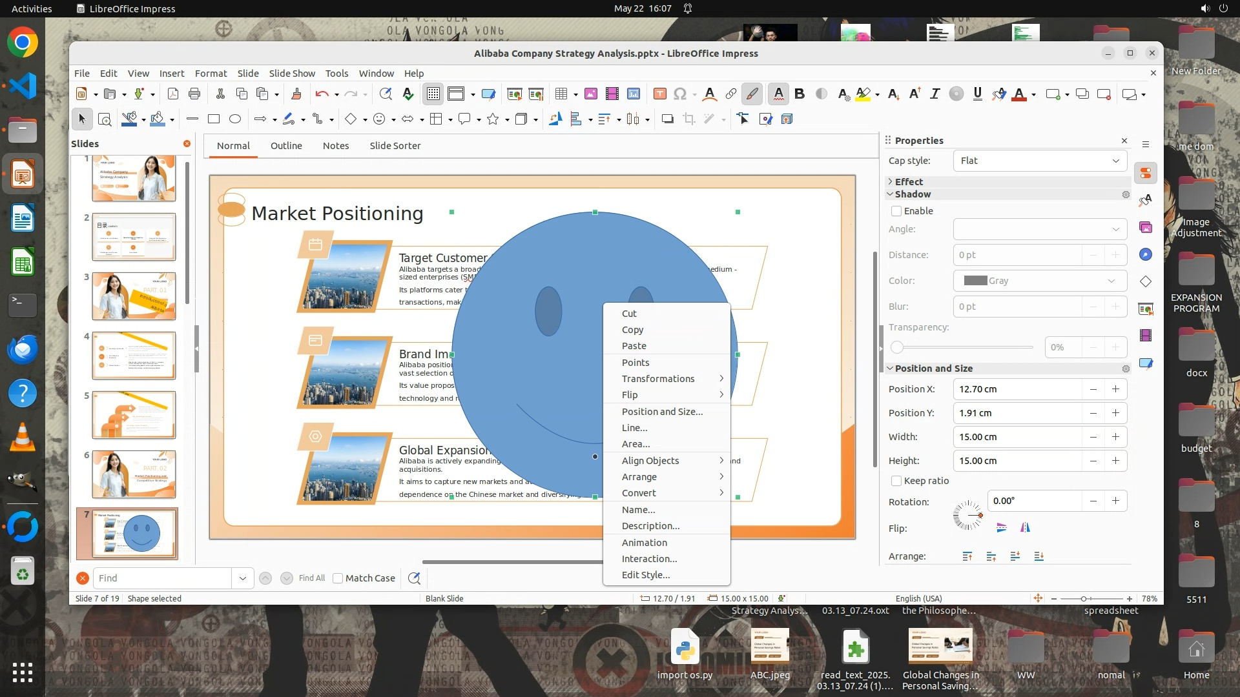Choose Position and Size from context menu
Screen dimensions: 1240x697
point(662,412)
